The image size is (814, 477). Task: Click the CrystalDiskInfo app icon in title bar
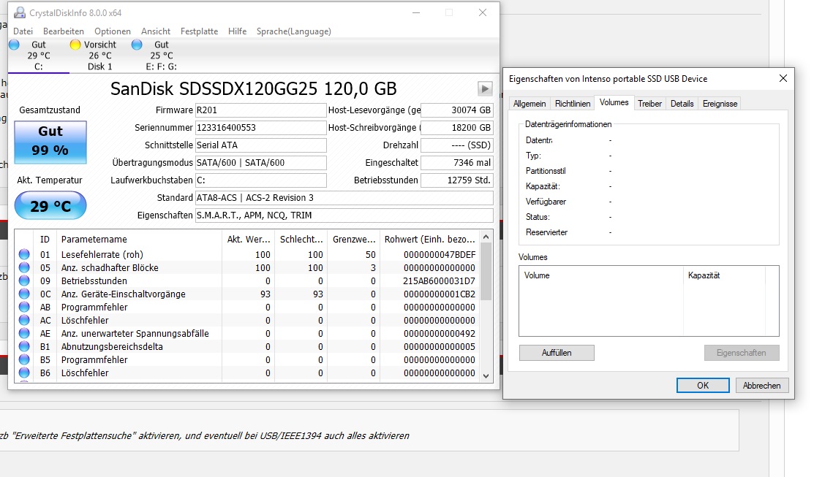point(20,12)
